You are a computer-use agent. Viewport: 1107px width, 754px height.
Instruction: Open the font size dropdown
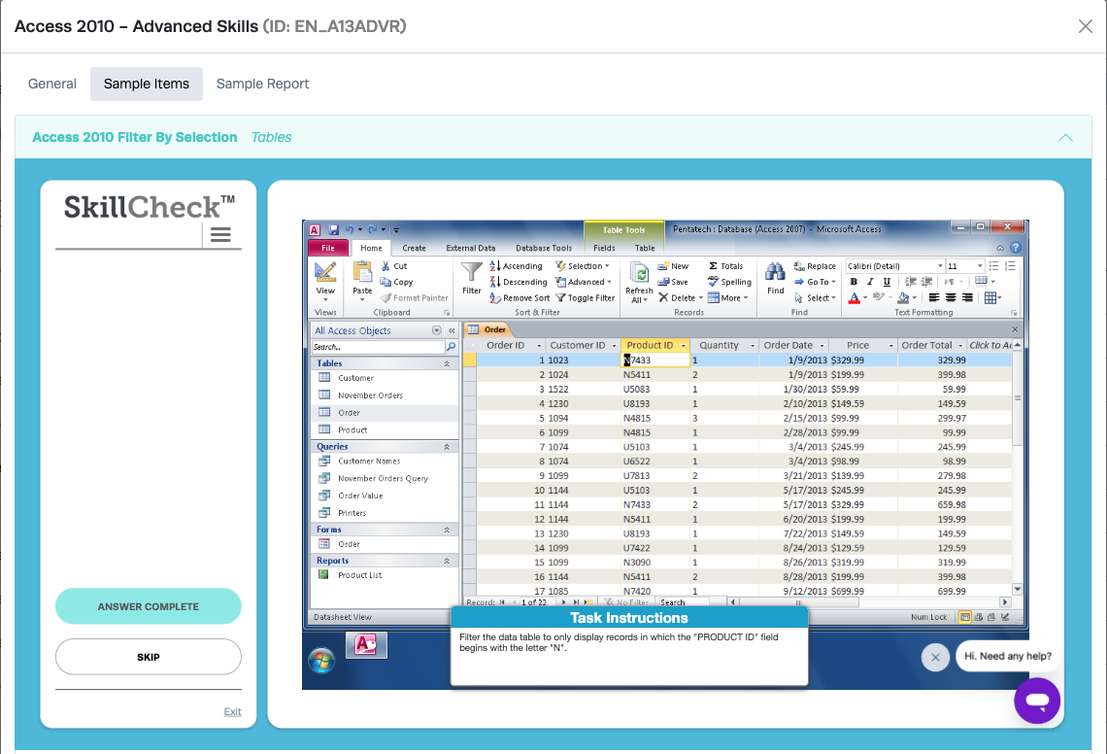(979, 266)
